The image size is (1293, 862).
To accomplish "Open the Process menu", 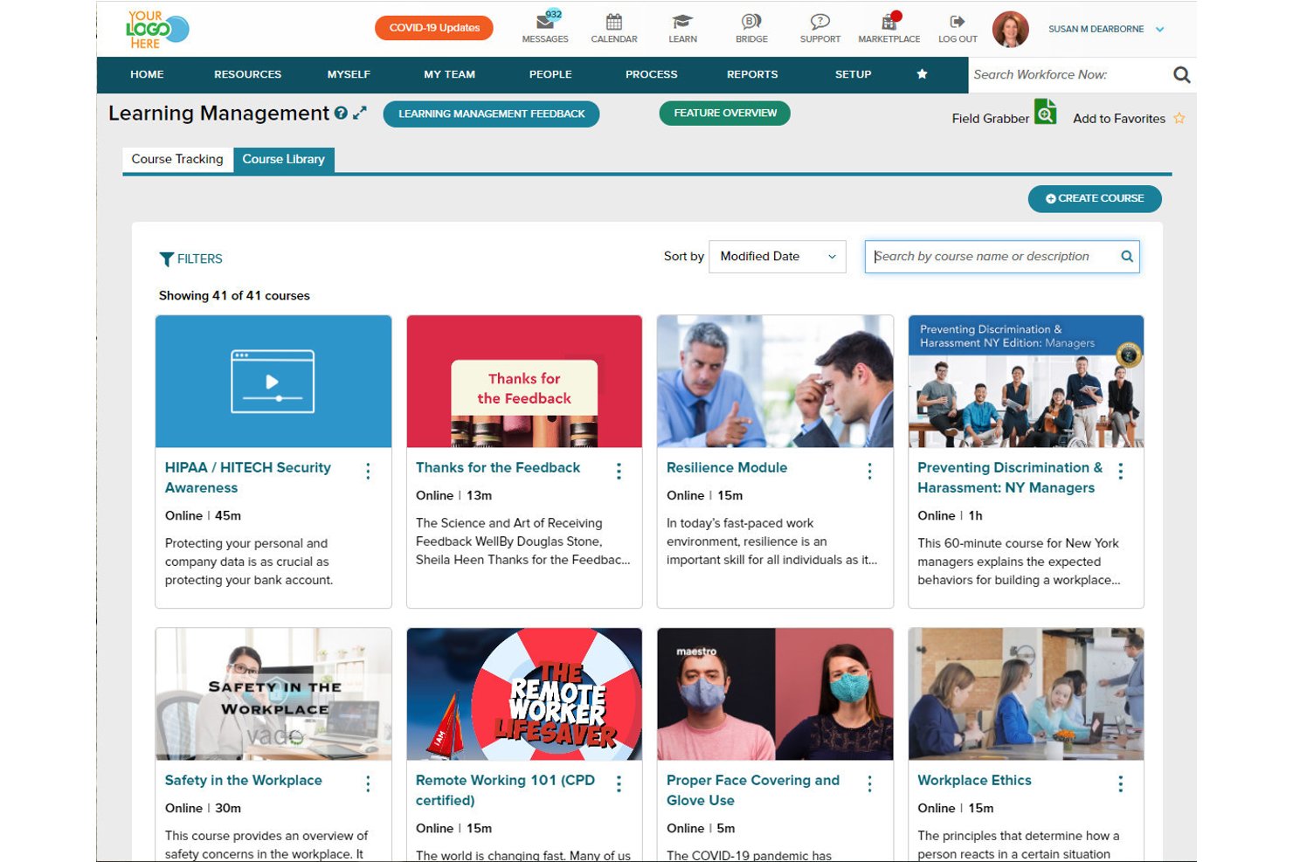I will (x=651, y=74).
